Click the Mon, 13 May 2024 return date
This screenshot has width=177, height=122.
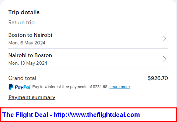click(x=28, y=63)
